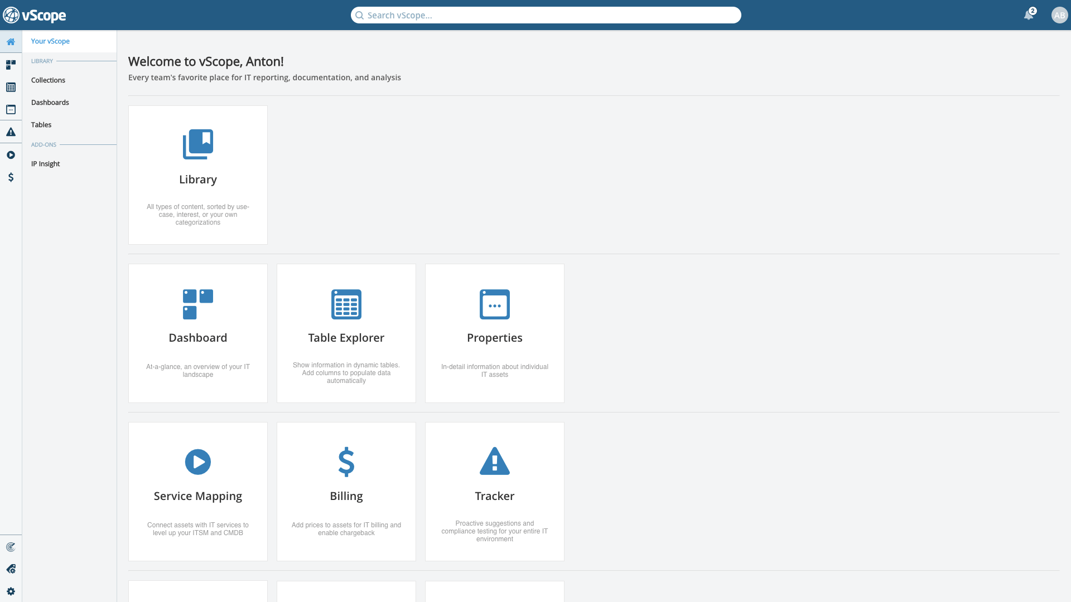Open the Table Explorer card title
This screenshot has width=1071, height=602.
(x=346, y=338)
